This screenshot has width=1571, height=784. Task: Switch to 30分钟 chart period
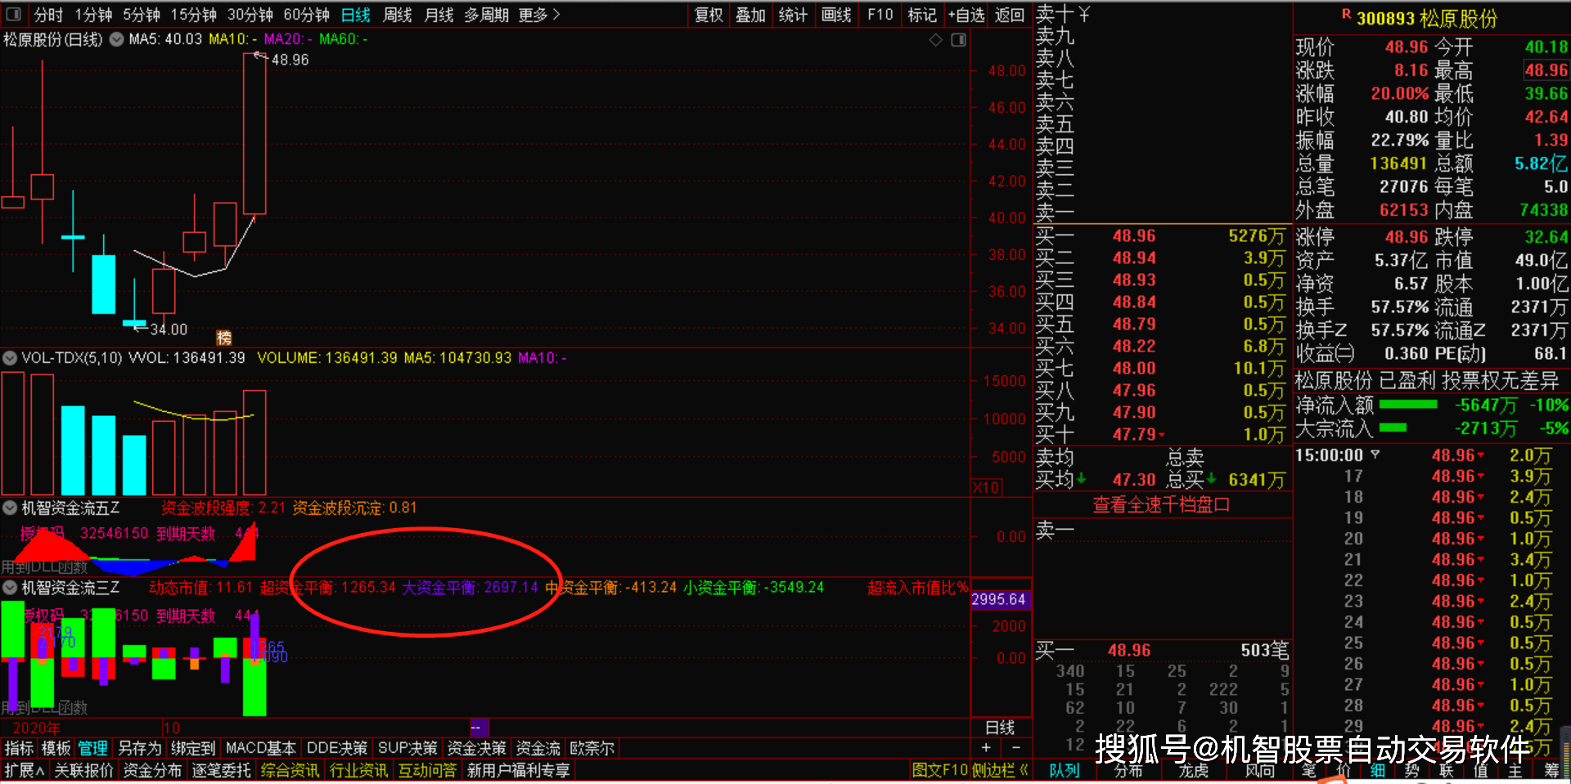(250, 15)
